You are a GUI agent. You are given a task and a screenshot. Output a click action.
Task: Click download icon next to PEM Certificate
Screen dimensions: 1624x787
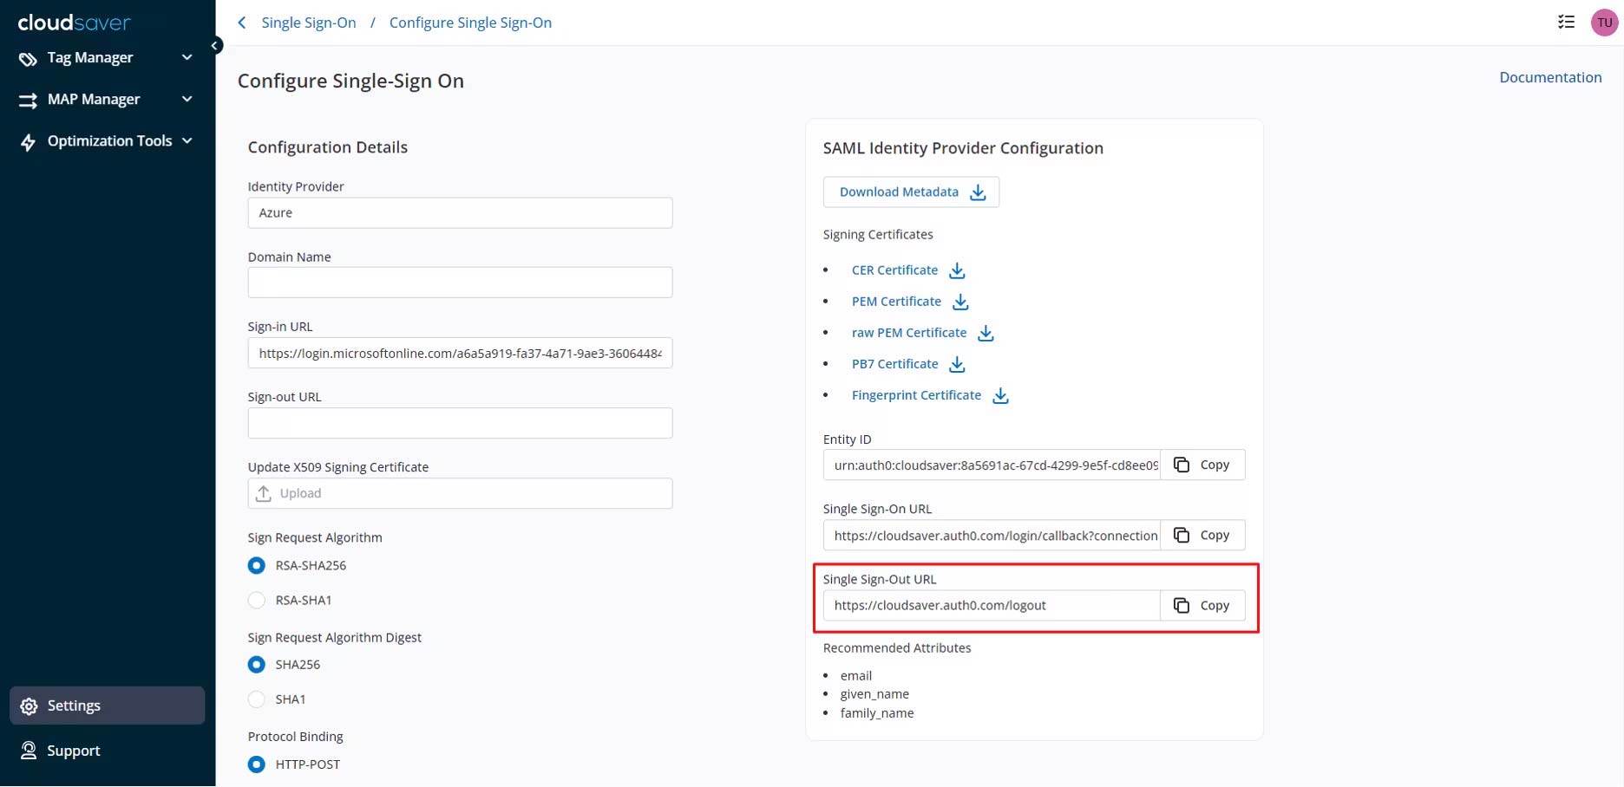pyautogui.click(x=960, y=302)
